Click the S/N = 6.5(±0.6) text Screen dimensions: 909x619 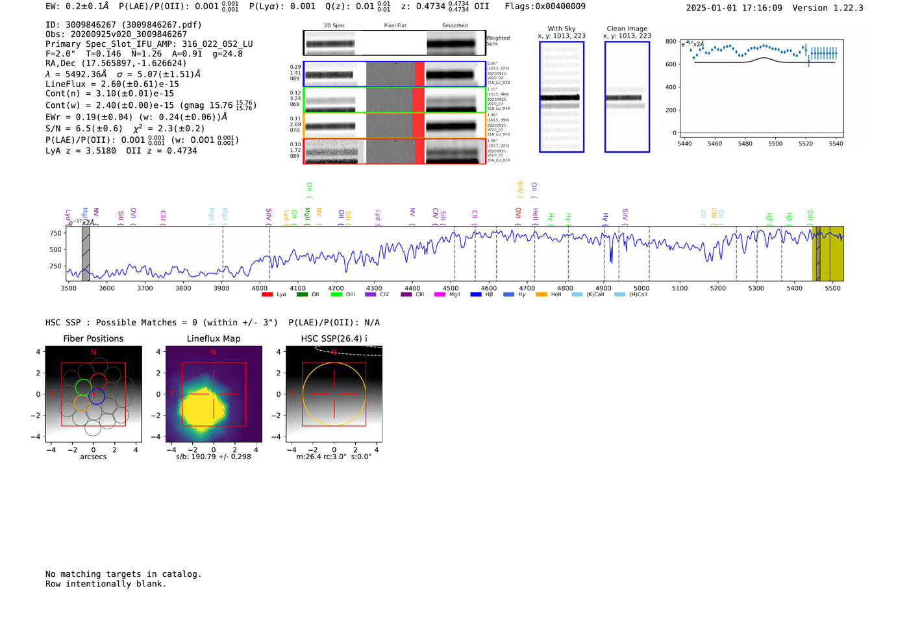click(x=84, y=129)
